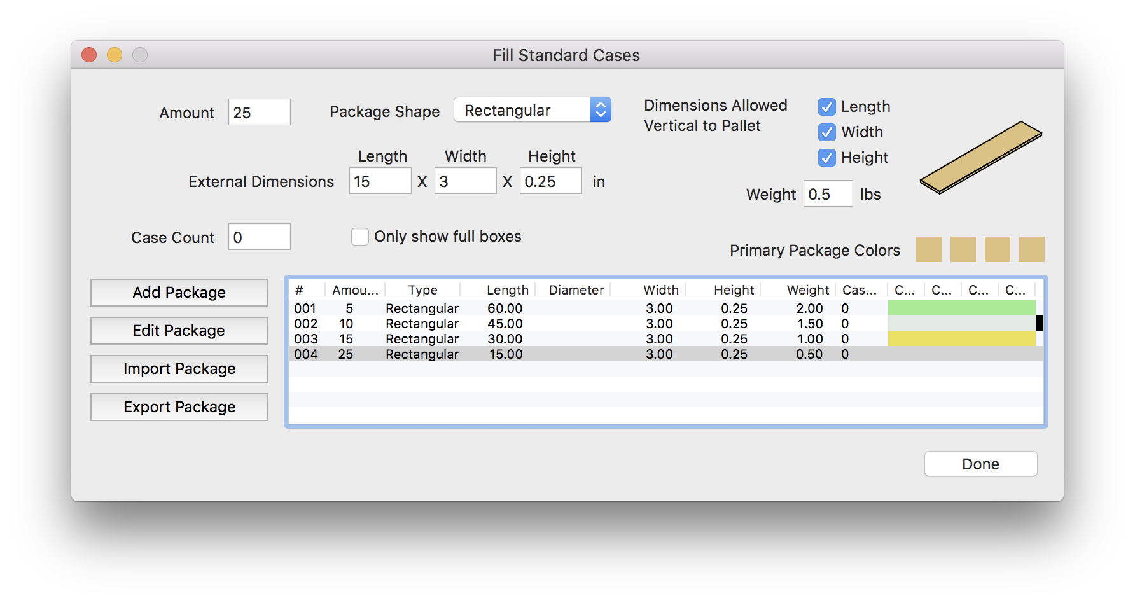Click the Height column header in table
The width and height of the screenshot is (1135, 603).
pos(723,290)
